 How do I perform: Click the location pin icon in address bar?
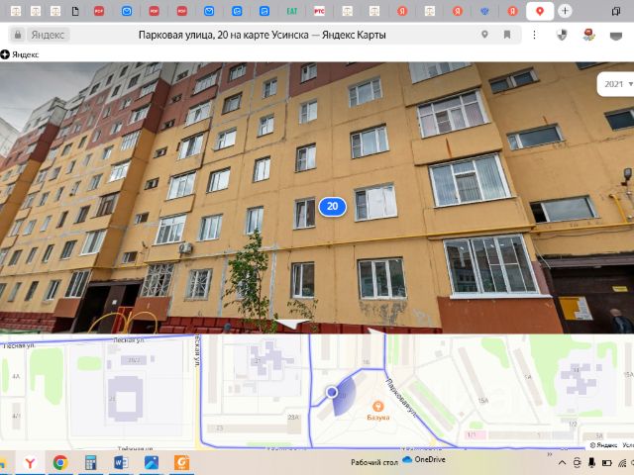click(484, 35)
